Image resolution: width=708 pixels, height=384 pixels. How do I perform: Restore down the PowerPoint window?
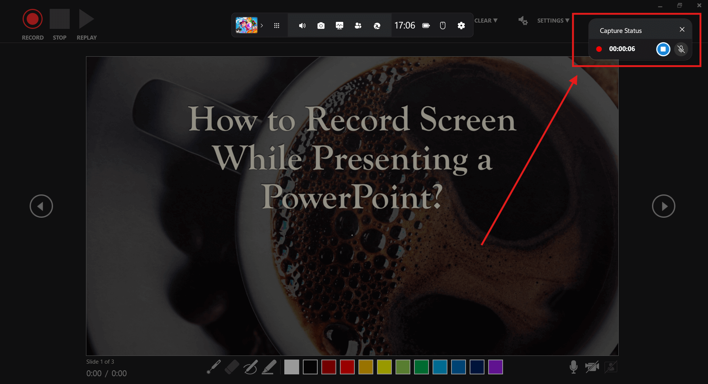coord(679,5)
